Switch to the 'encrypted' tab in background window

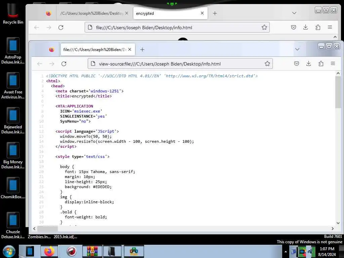point(170,13)
